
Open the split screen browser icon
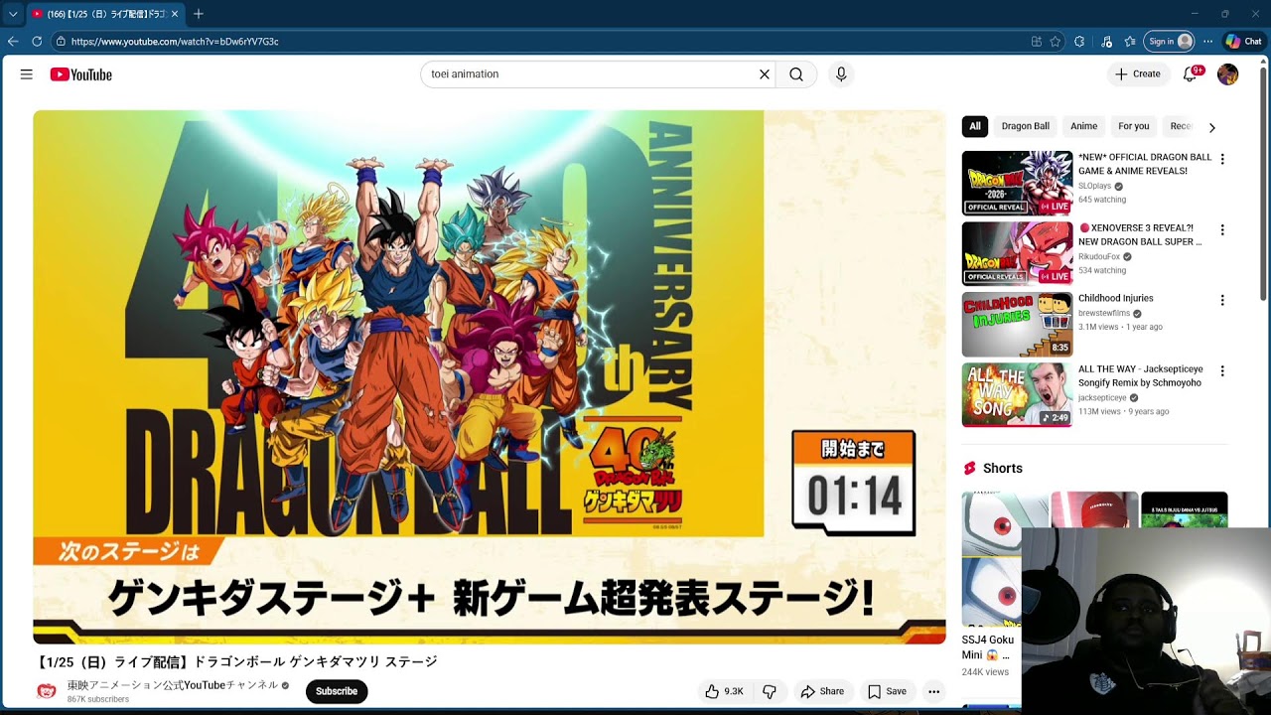pyautogui.click(x=1037, y=42)
